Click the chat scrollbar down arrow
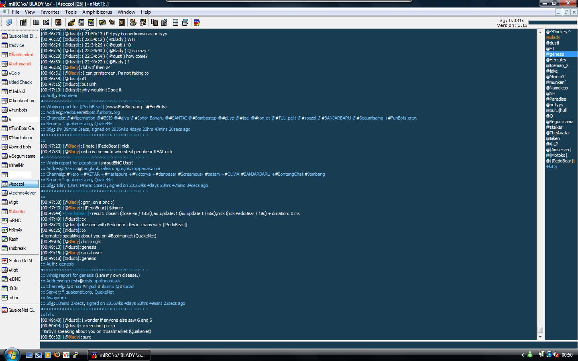 pyautogui.click(x=540, y=337)
